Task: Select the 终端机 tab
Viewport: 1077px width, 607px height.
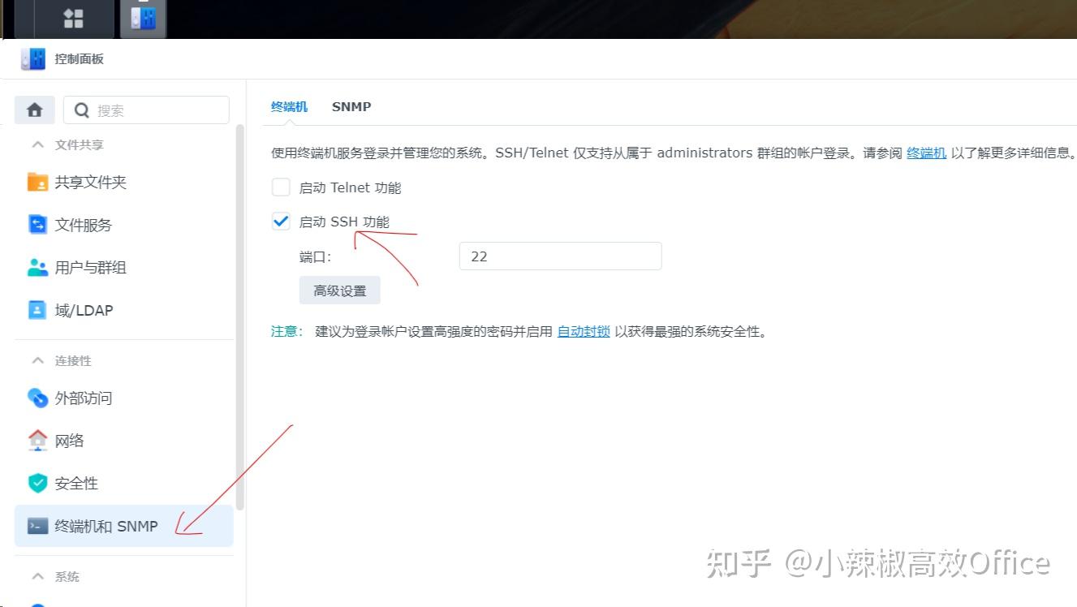Action: [x=290, y=106]
